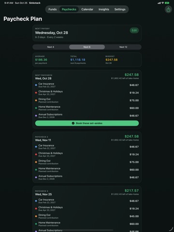Click the battery status icon
Viewport: 174px width, 232px height.
(x=167, y=3)
